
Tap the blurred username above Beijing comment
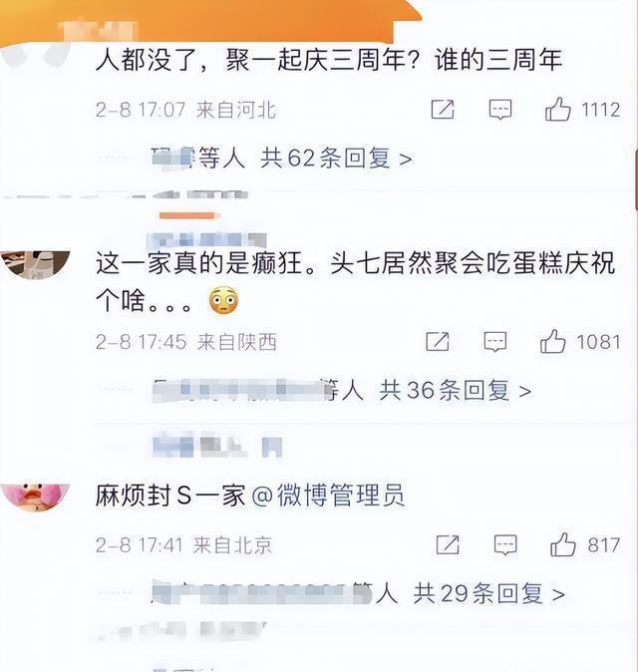click(217, 446)
